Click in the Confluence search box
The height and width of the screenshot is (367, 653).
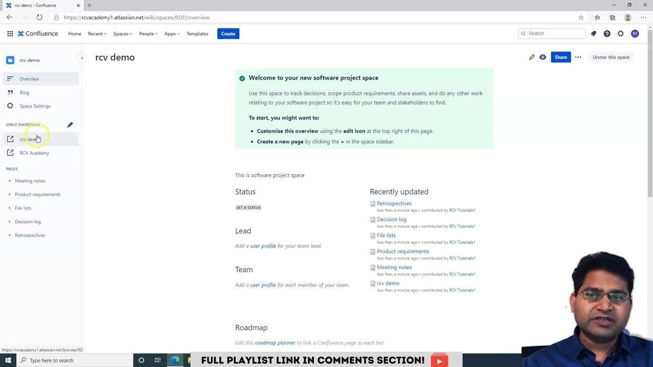551,34
